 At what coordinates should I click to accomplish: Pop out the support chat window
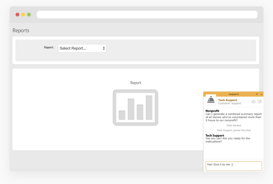point(256,94)
